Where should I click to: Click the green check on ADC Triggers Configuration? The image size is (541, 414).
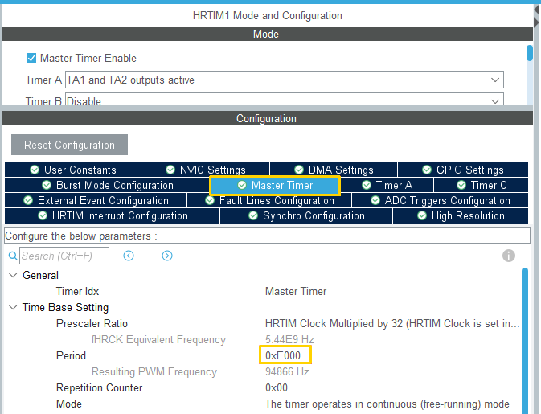click(x=375, y=200)
